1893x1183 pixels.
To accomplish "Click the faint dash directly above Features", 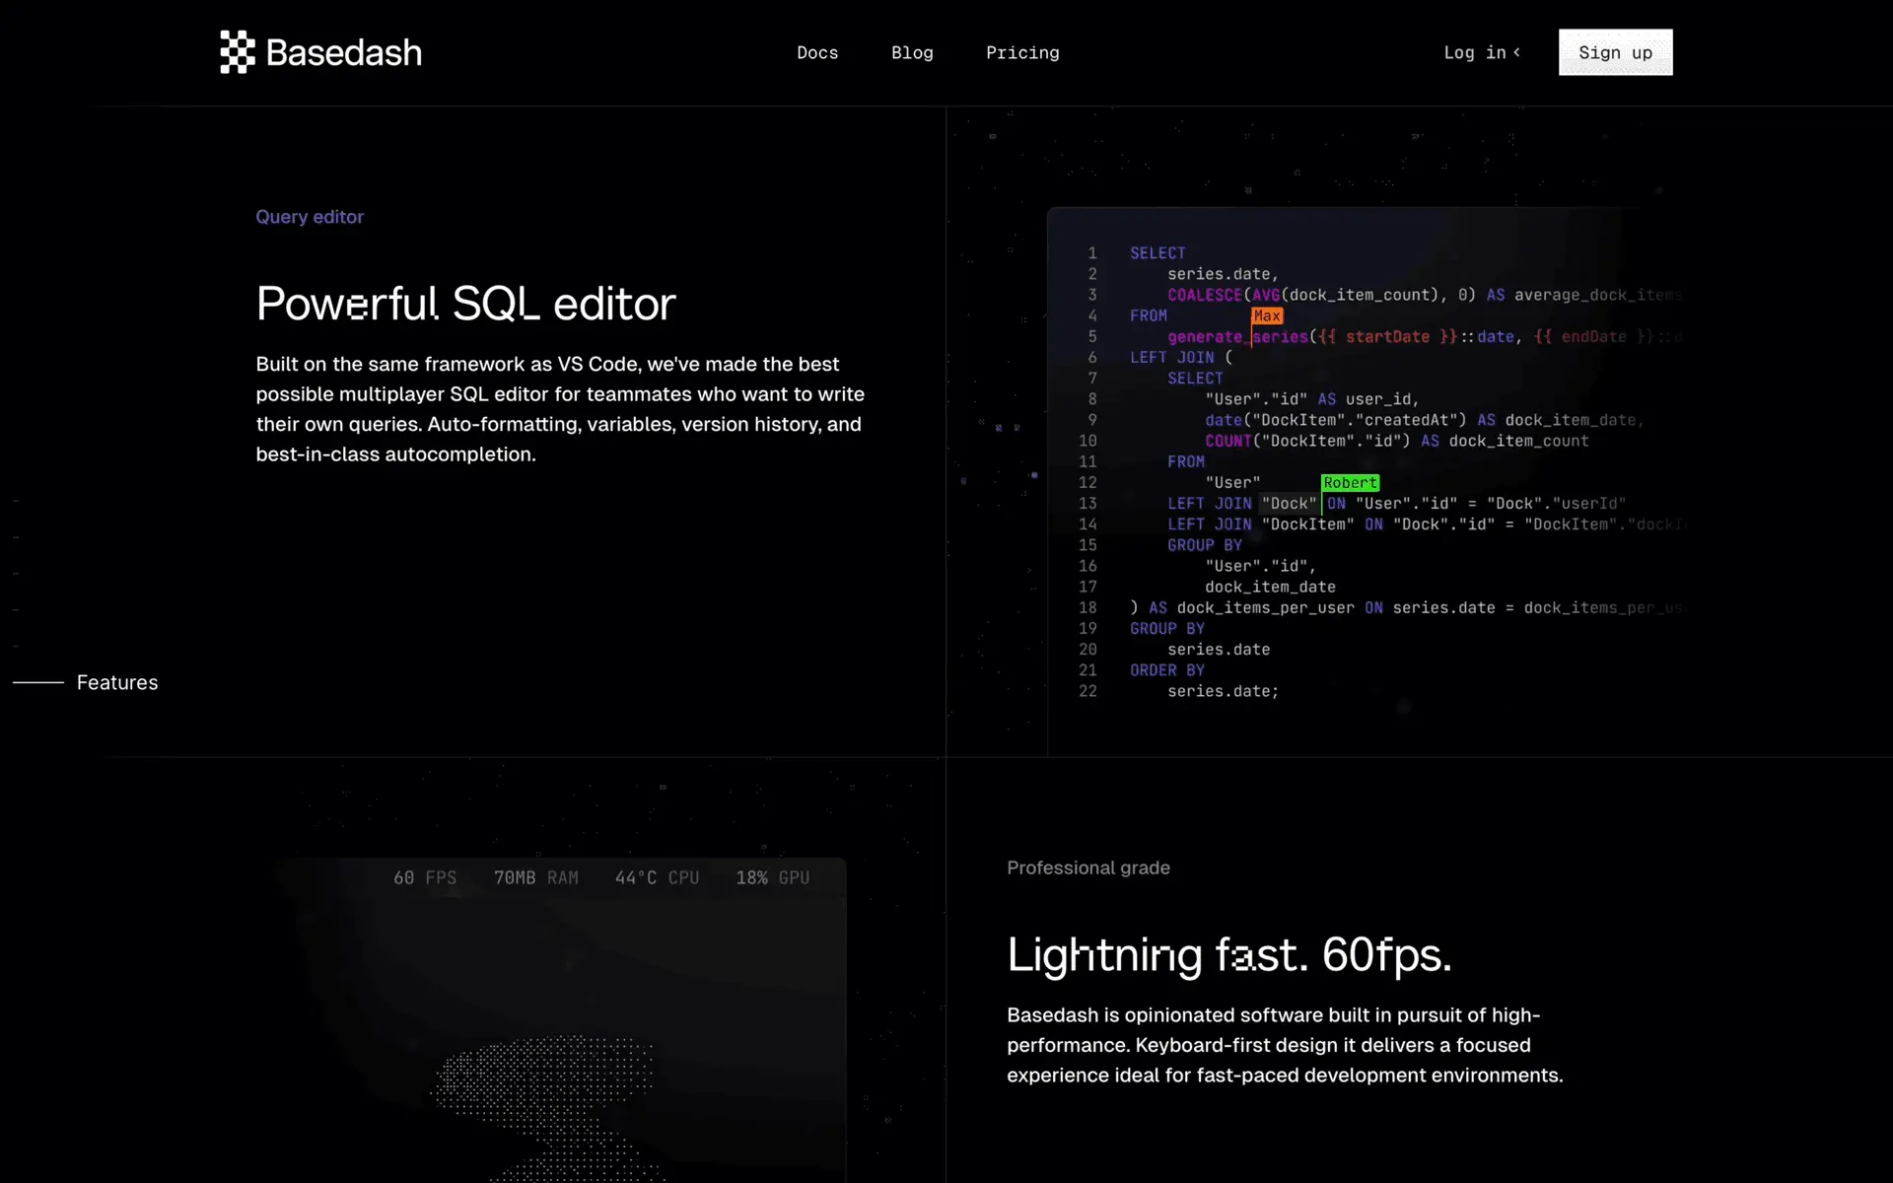I will 16,647.
